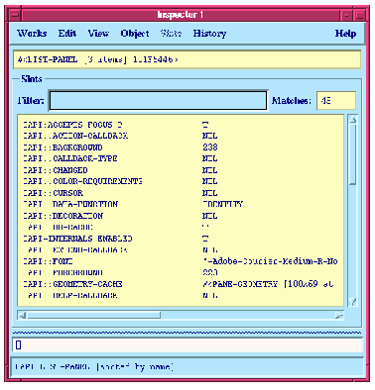The image size is (375, 390).
Task: Minimize the Inspector 1 window
Action: coord(346,15)
